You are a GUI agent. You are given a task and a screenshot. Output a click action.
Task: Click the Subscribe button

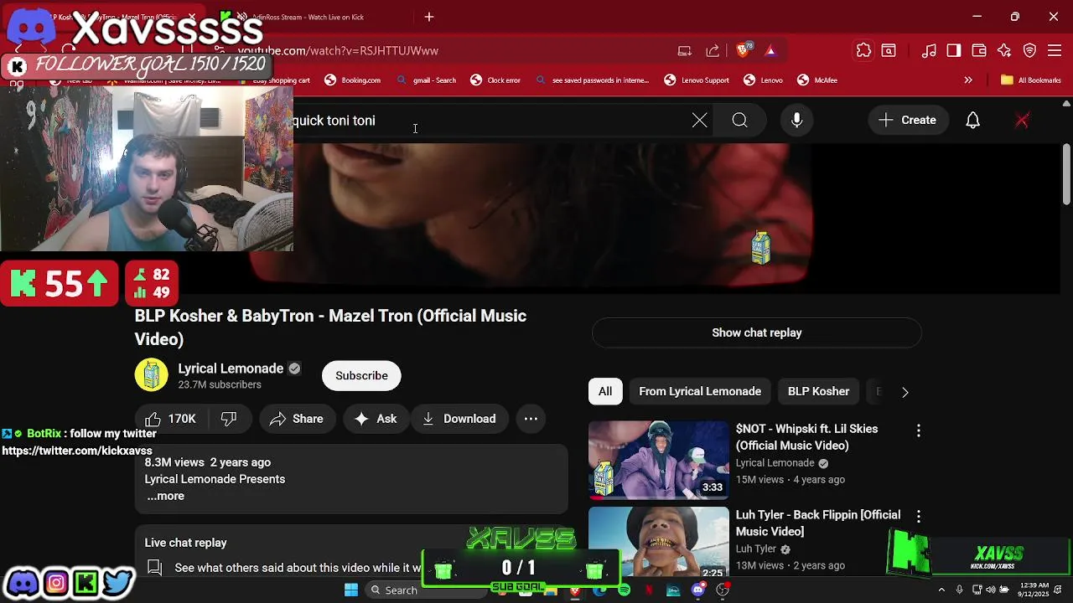coord(361,375)
